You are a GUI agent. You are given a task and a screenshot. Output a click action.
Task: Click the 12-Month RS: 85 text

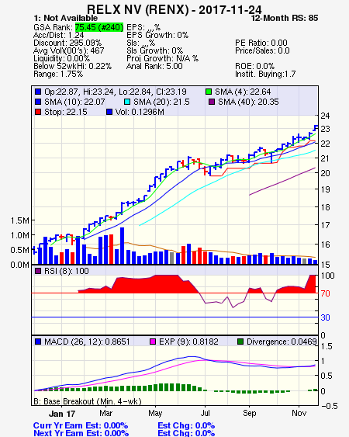coord(285,18)
